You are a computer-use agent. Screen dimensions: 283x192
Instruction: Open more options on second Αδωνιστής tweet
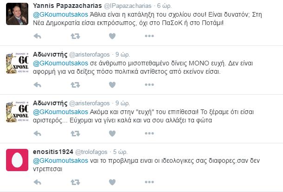[149, 134]
